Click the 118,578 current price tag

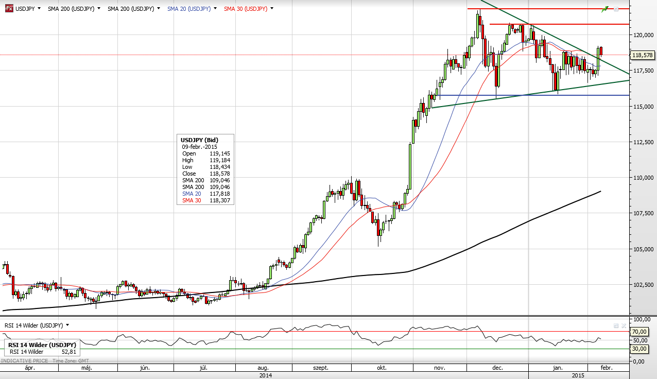[643, 55]
